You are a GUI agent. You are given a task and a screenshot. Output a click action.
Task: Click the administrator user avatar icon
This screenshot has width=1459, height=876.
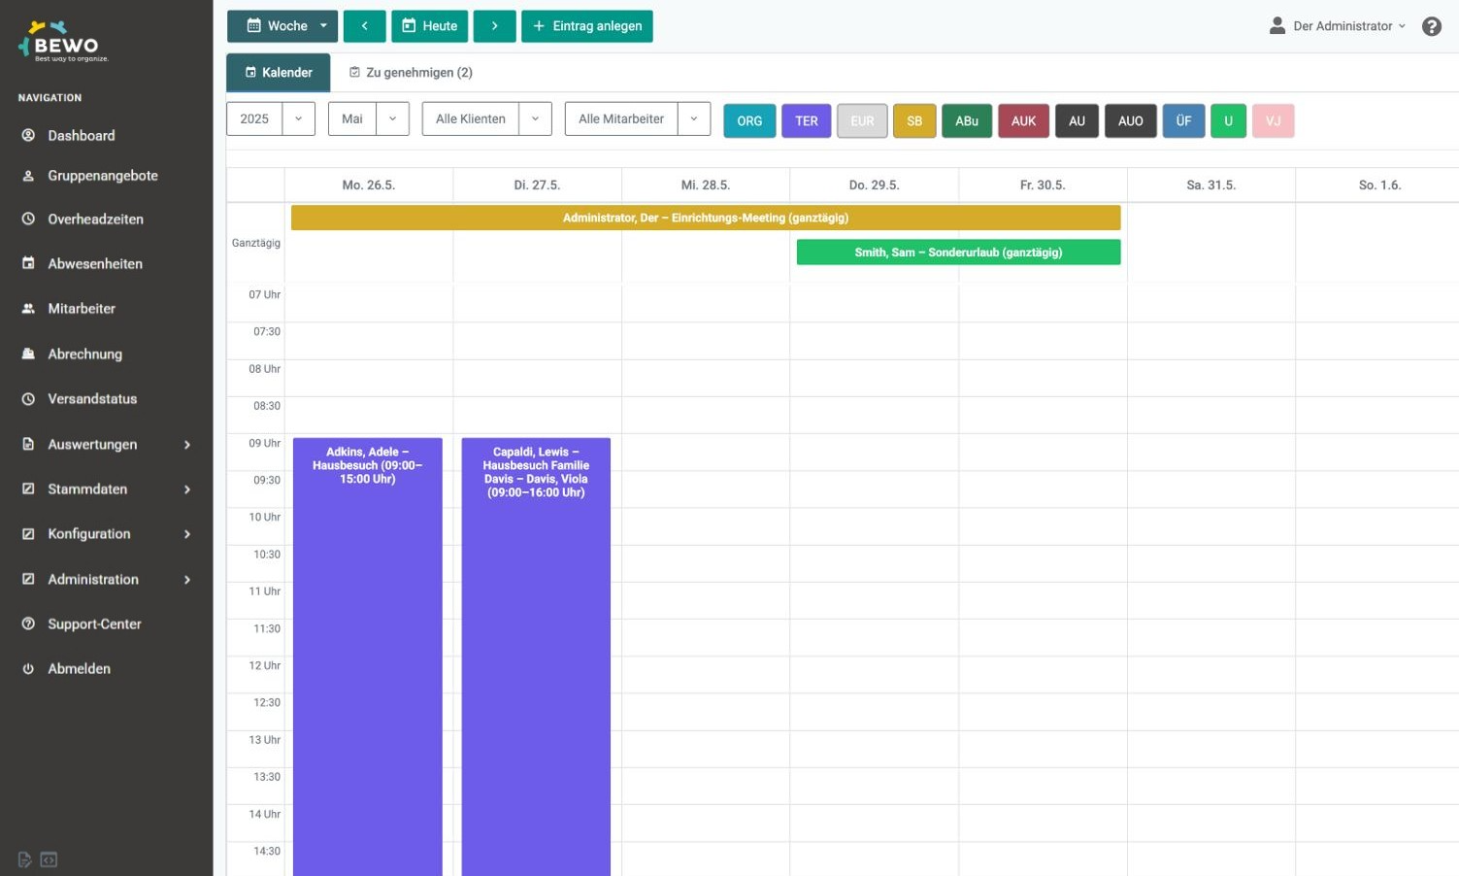pos(1277,25)
